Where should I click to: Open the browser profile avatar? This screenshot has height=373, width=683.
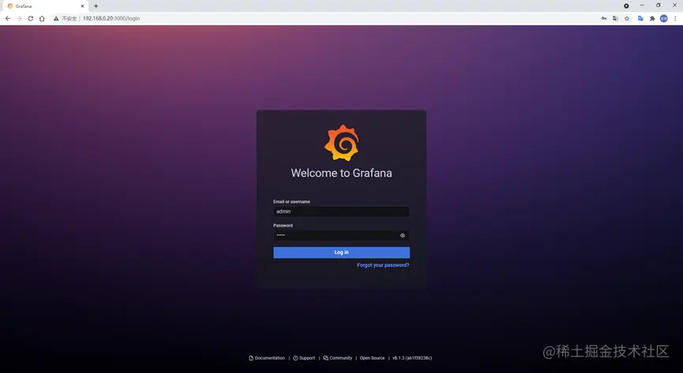point(663,18)
